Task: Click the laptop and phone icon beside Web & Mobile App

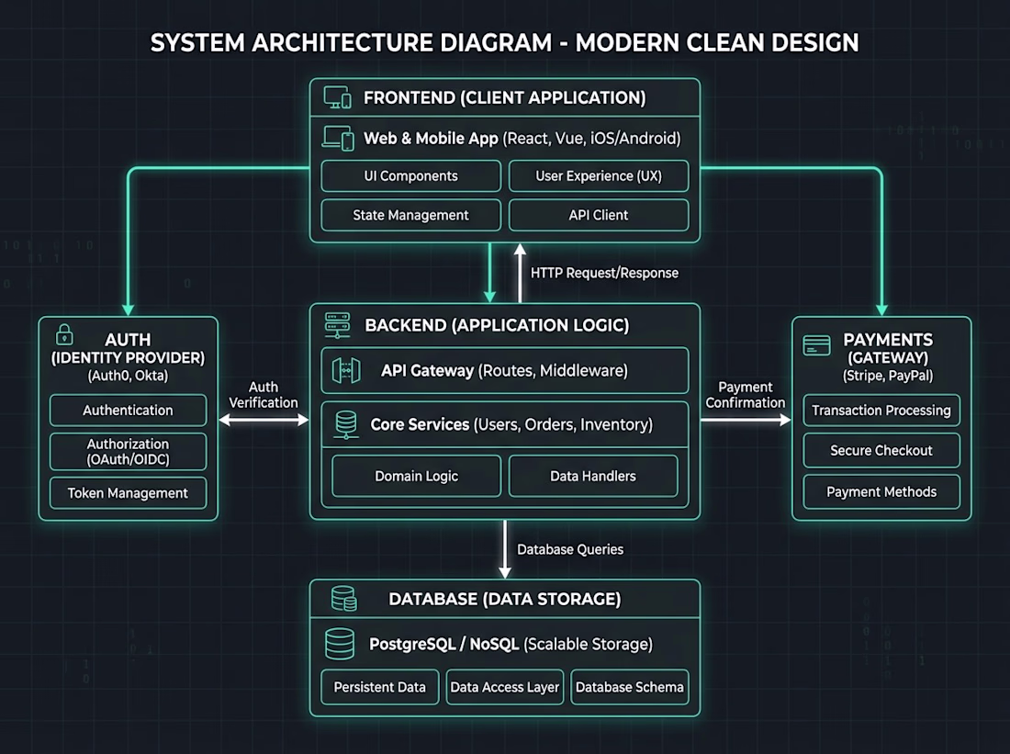Action: [x=338, y=138]
